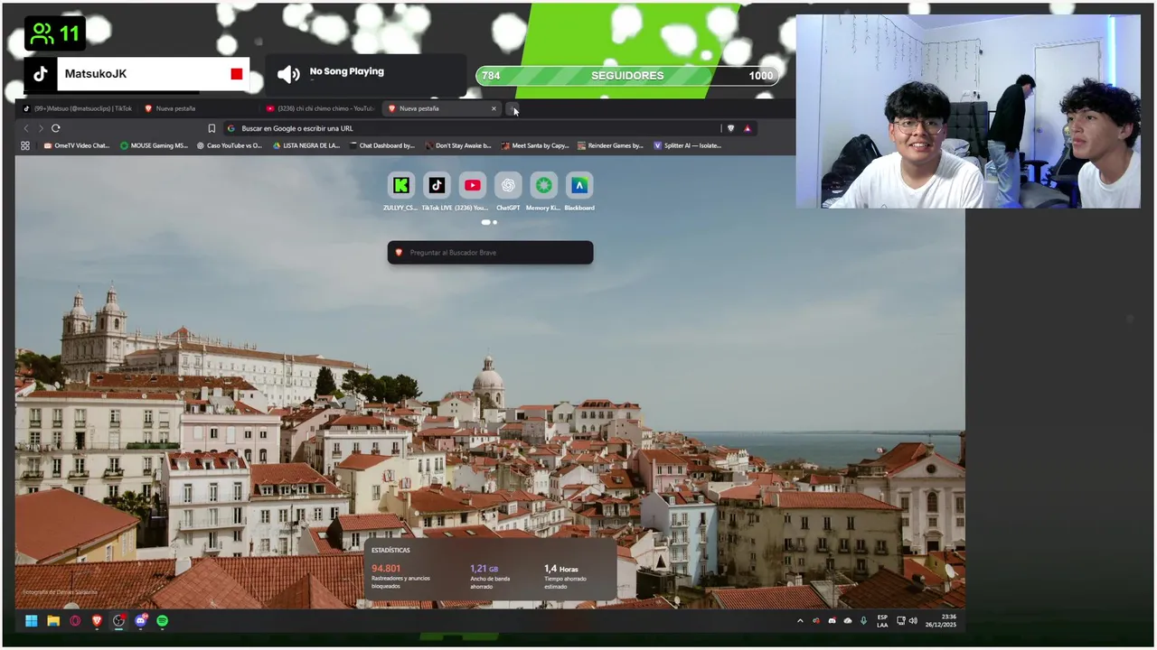Open the ChatGPT shortcut tile
The width and height of the screenshot is (1157, 650).
click(508, 186)
